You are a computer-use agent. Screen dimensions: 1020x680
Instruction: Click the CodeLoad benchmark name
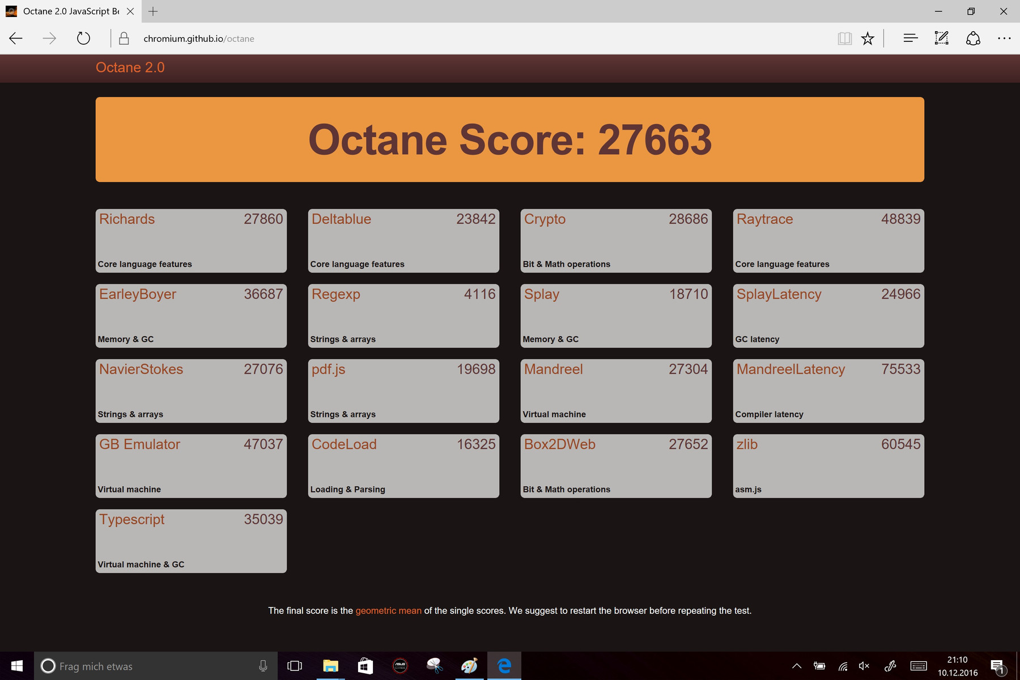coord(344,444)
